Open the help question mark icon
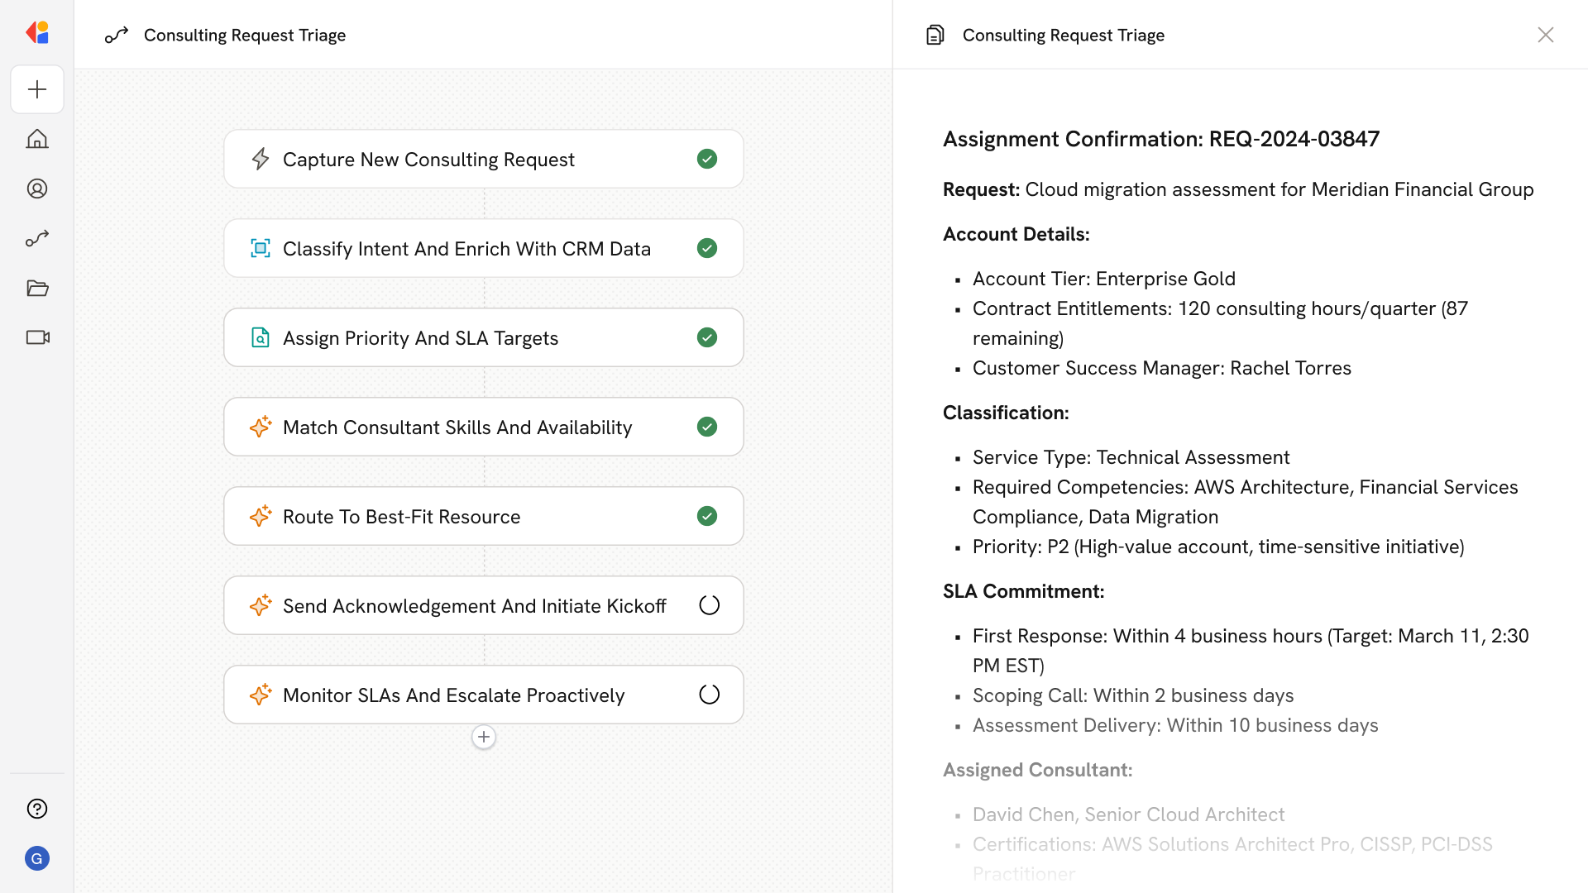 point(37,809)
